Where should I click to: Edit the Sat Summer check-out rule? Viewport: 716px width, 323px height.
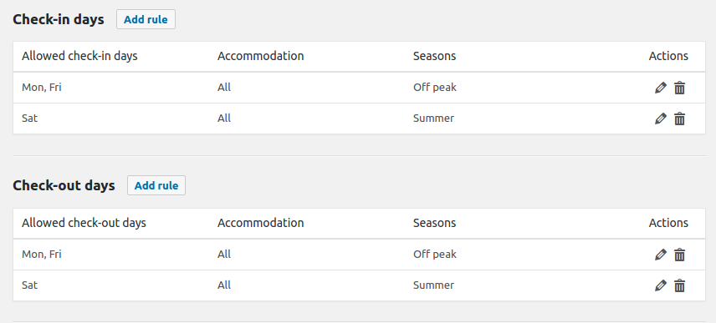[660, 285]
